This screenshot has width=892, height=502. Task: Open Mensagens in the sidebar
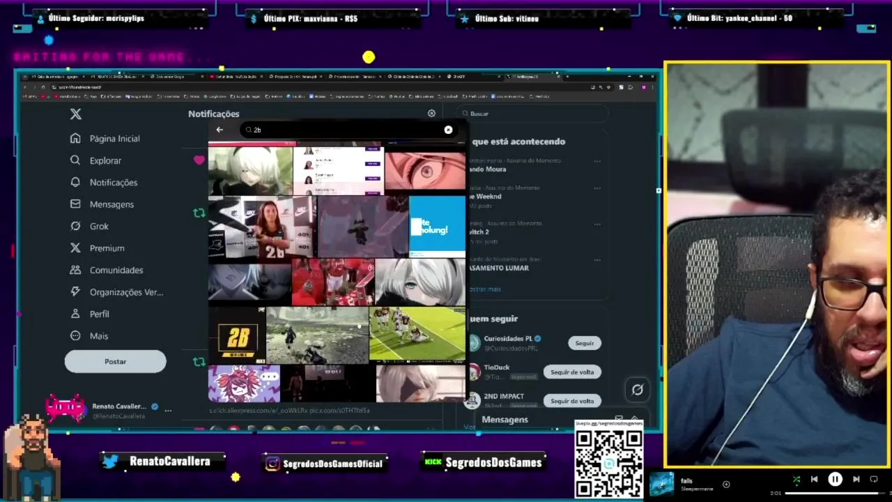point(102,204)
